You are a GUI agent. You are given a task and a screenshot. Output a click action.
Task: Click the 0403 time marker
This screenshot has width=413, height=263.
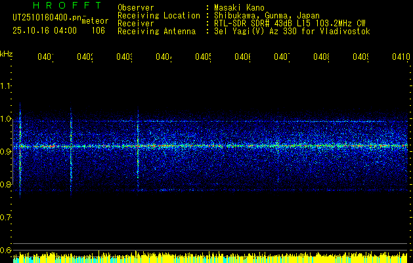124,57
